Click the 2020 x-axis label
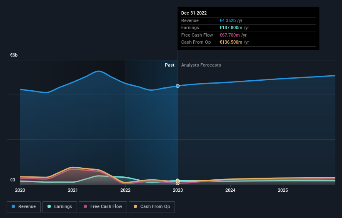Image resolution: width=342 pixels, height=218 pixels. click(x=20, y=191)
